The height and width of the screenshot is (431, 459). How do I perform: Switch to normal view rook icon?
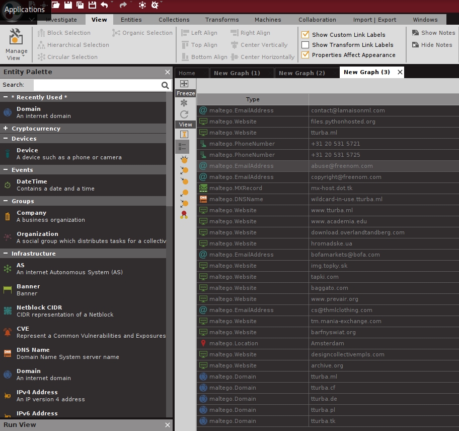(x=184, y=134)
